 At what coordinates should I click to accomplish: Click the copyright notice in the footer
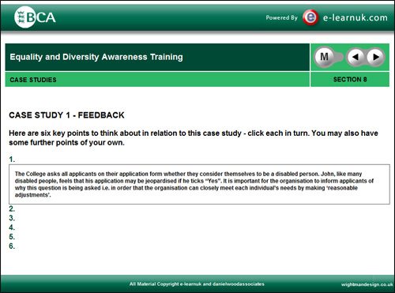tap(197, 284)
